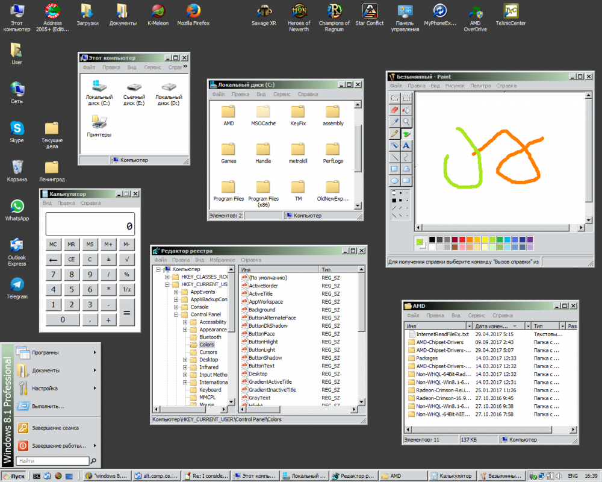Choose the Ellipse shape tool in Paint

click(x=394, y=180)
